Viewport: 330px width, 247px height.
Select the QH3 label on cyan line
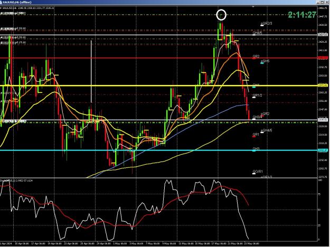click(x=256, y=149)
